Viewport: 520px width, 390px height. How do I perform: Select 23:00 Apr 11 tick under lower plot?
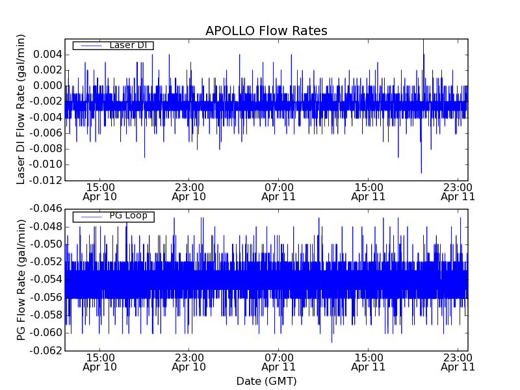point(457,361)
